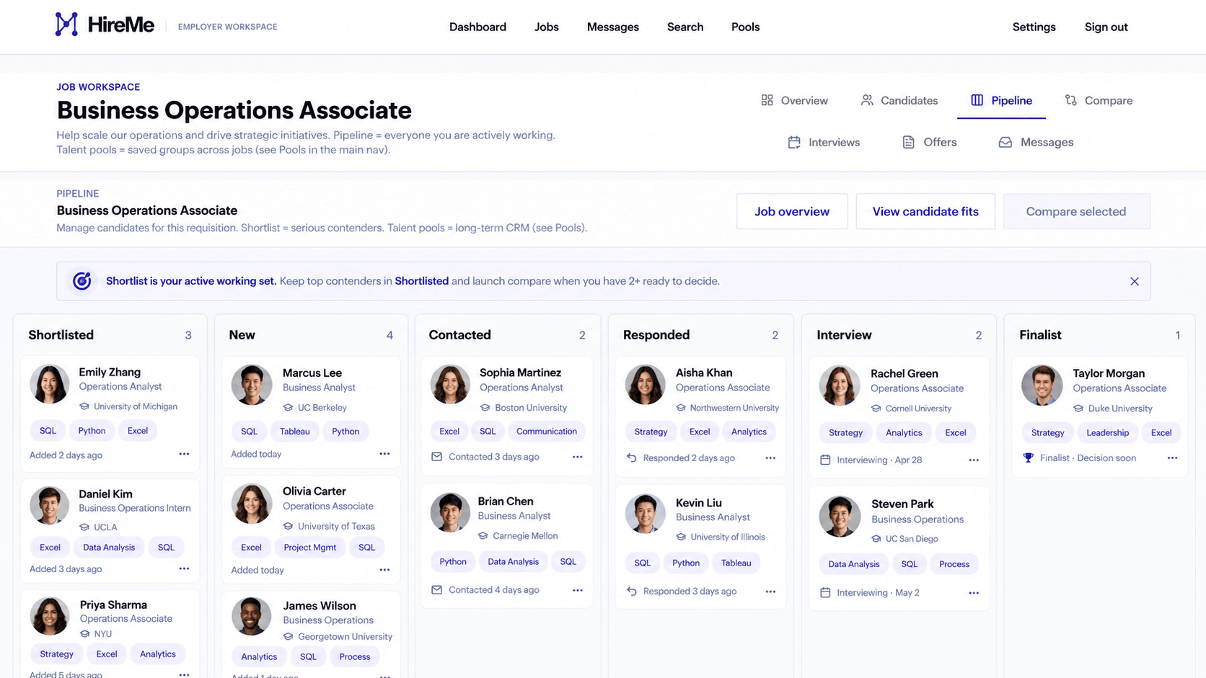
Task: Open more options for Brian Chen
Action: click(x=578, y=590)
